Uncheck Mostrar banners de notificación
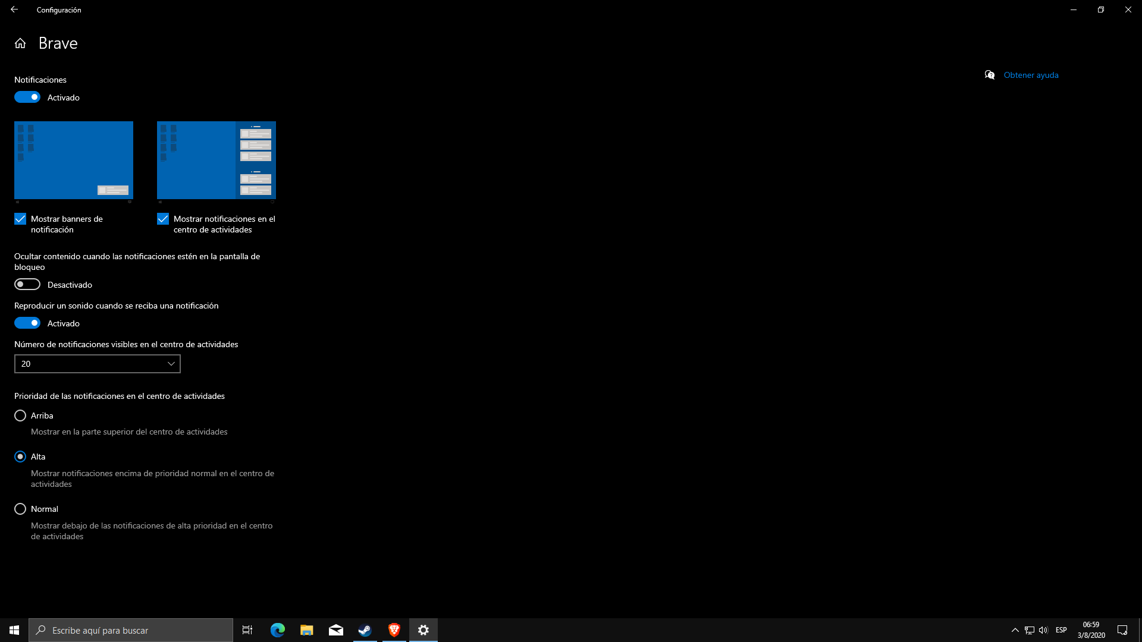 20,219
